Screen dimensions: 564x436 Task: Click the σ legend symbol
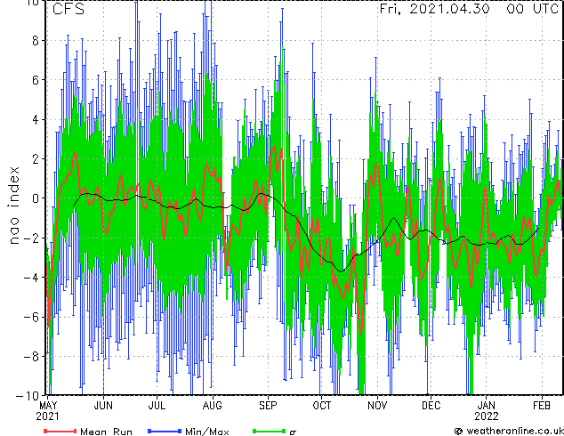click(x=293, y=432)
